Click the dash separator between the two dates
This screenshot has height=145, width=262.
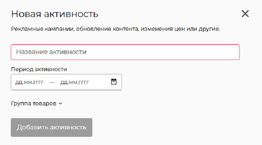coord(52,82)
